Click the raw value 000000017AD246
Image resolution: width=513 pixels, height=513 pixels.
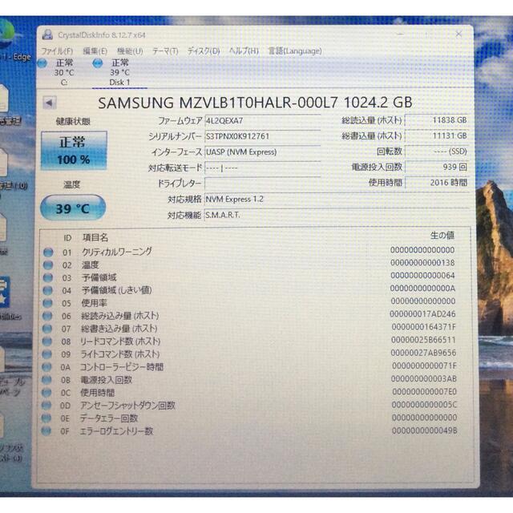coord(422,314)
